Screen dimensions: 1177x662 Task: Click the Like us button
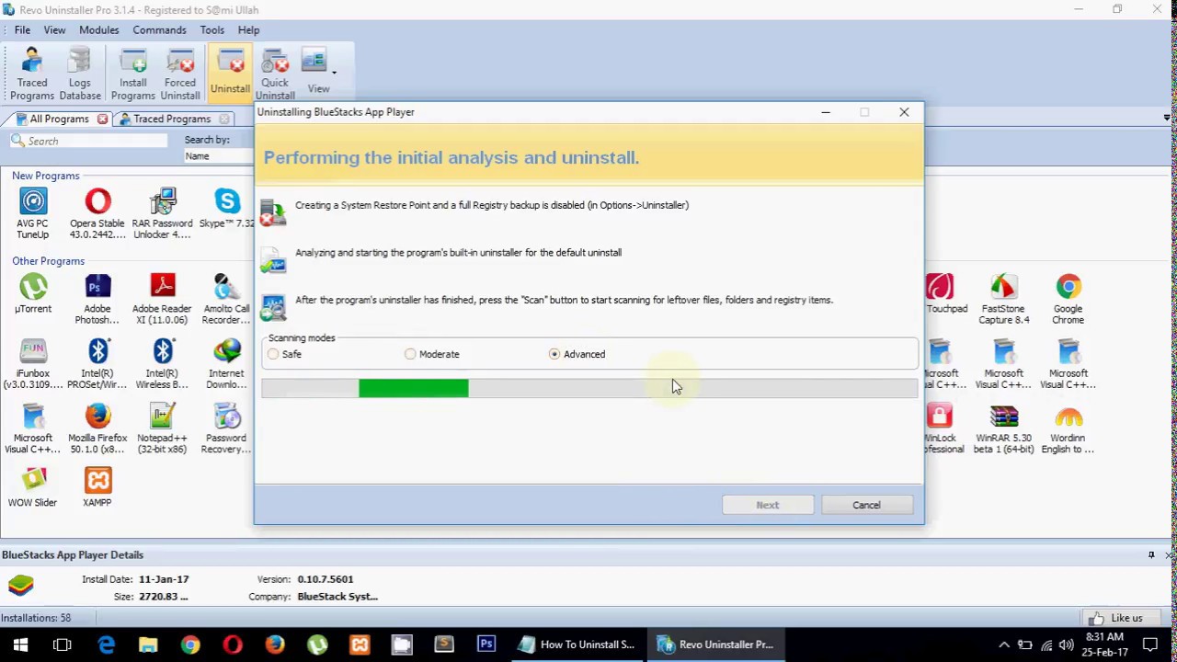pos(1120,618)
